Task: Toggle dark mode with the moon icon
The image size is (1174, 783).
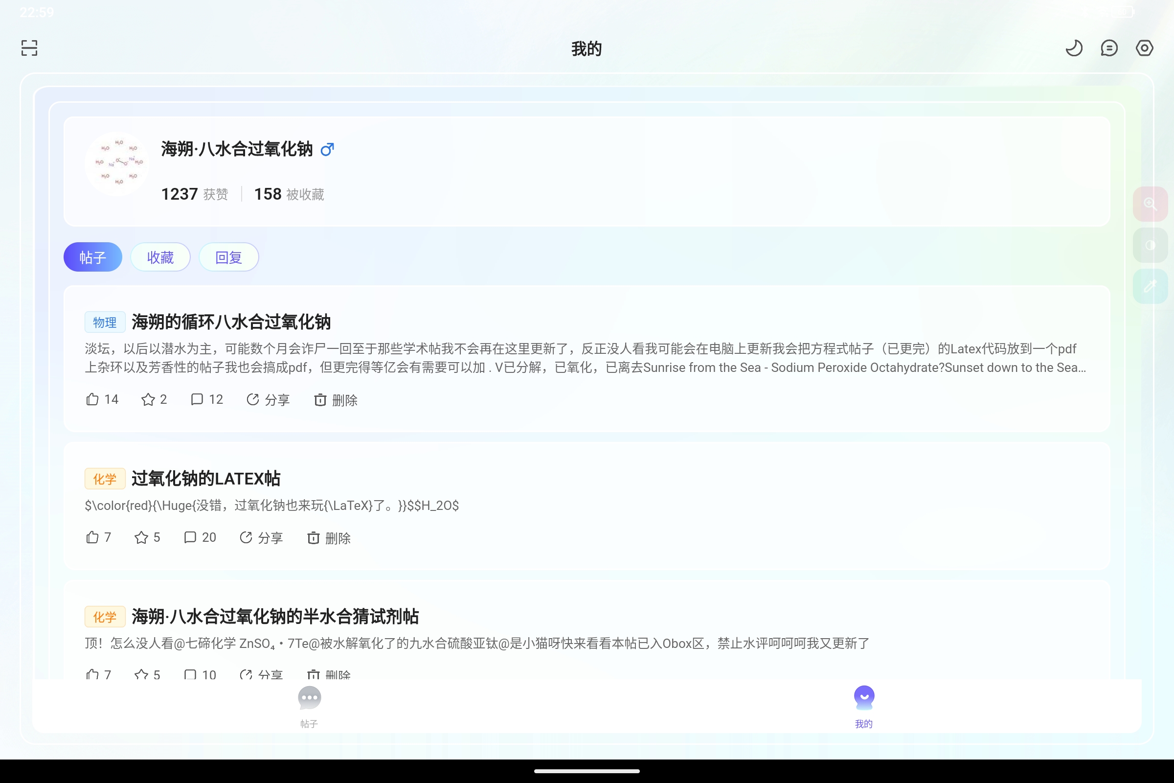Action: pos(1074,48)
